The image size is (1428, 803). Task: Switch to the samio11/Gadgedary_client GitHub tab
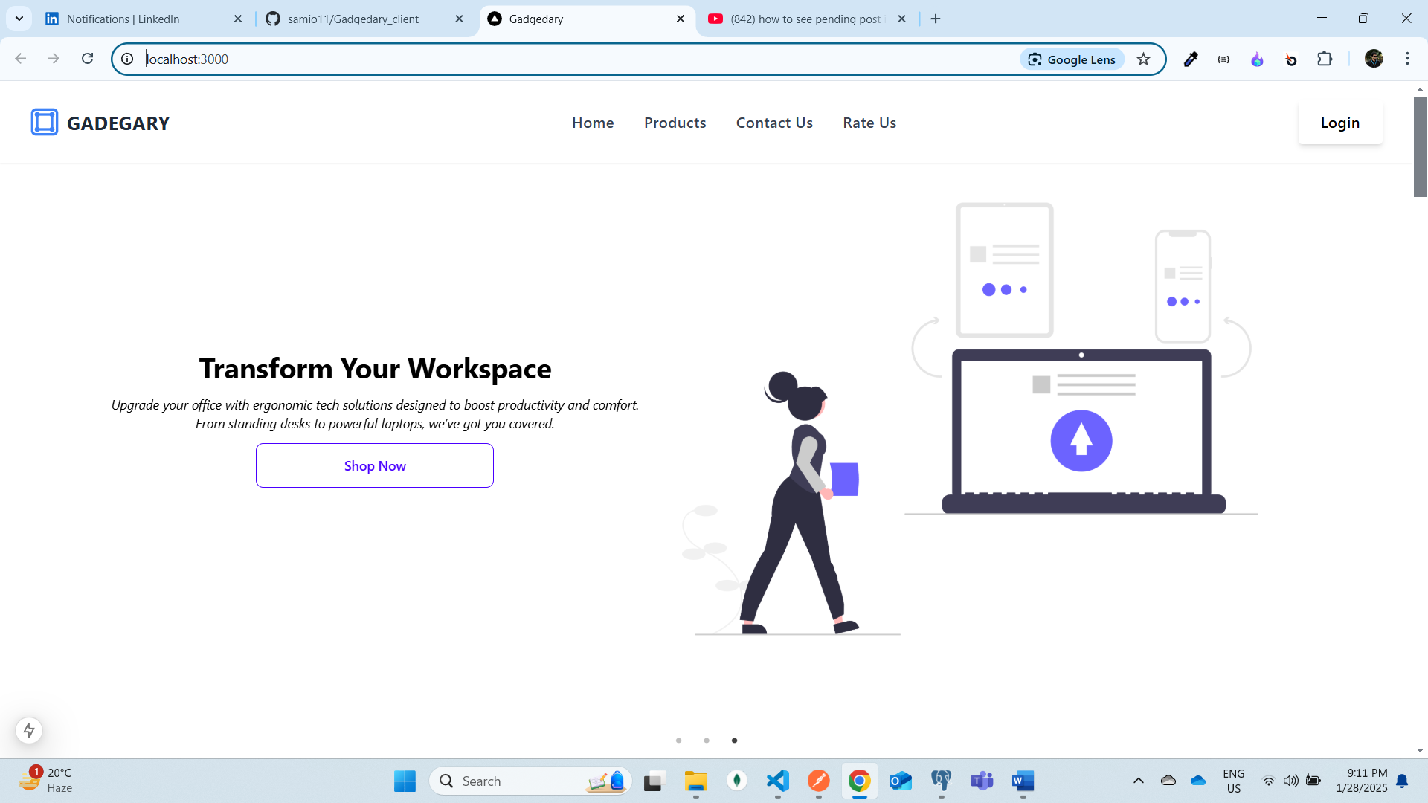pyautogui.click(x=364, y=19)
